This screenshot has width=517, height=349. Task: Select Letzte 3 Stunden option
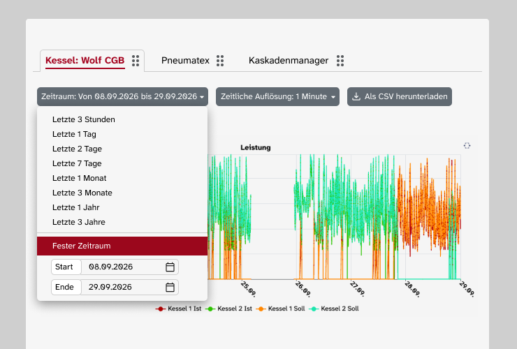pos(122,119)
